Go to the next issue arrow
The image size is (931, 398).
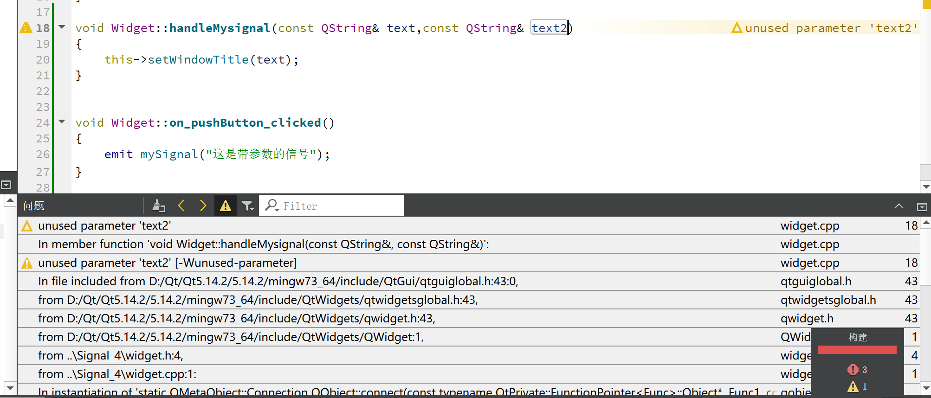(x=203, y=205)
